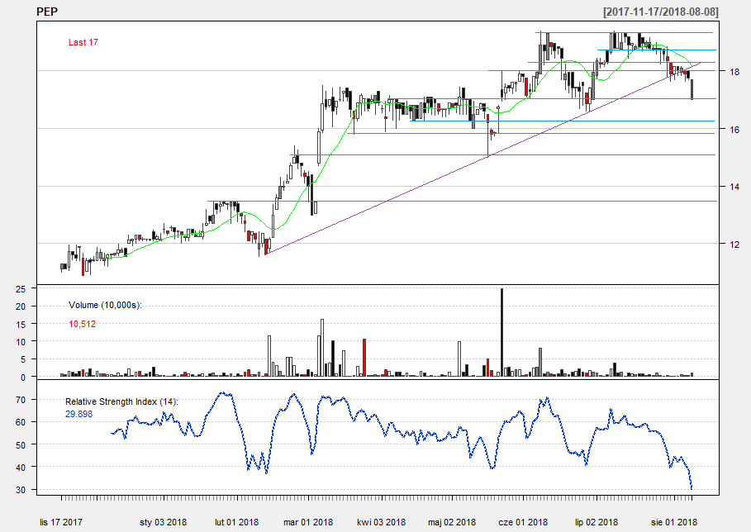The image size is (751, 532).
Task: Click volume axis label 15
Action: 21,324
